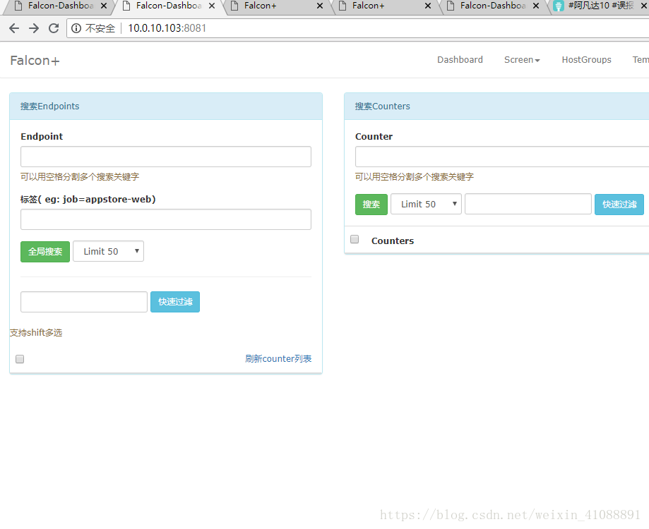View site info via the 不安全 icon

coord(76,28)
